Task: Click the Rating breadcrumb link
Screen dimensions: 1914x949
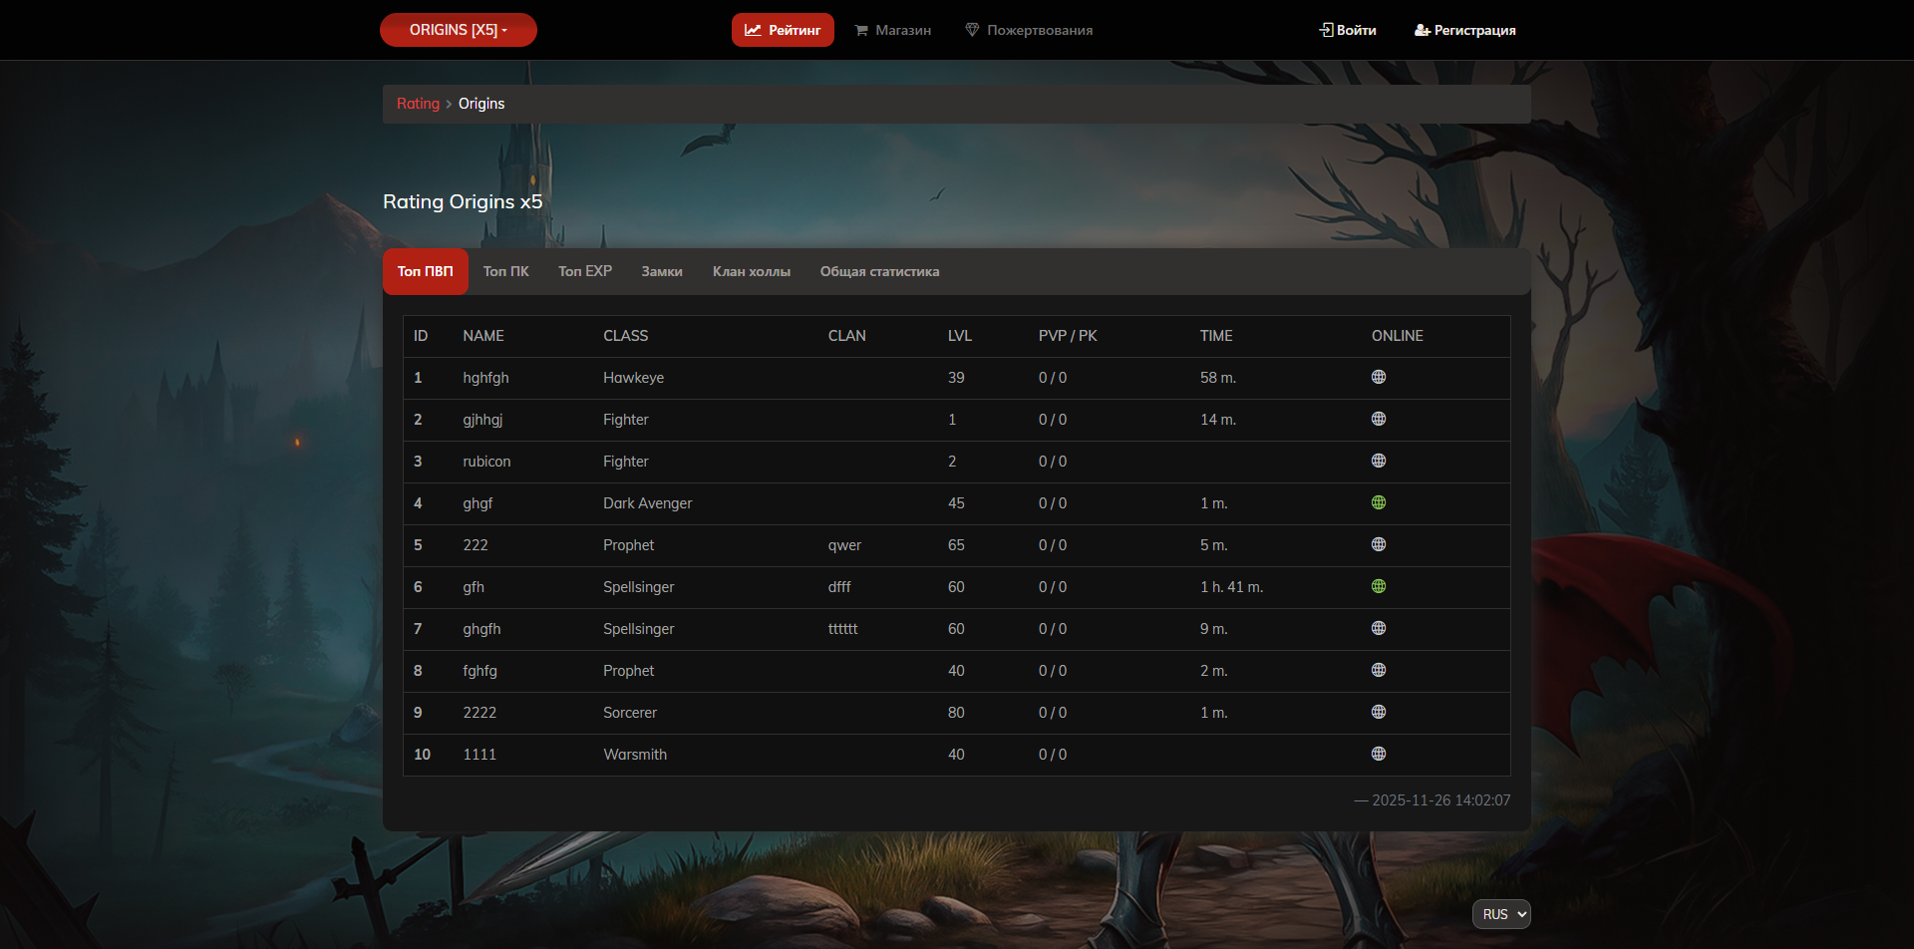Action: 418,104
